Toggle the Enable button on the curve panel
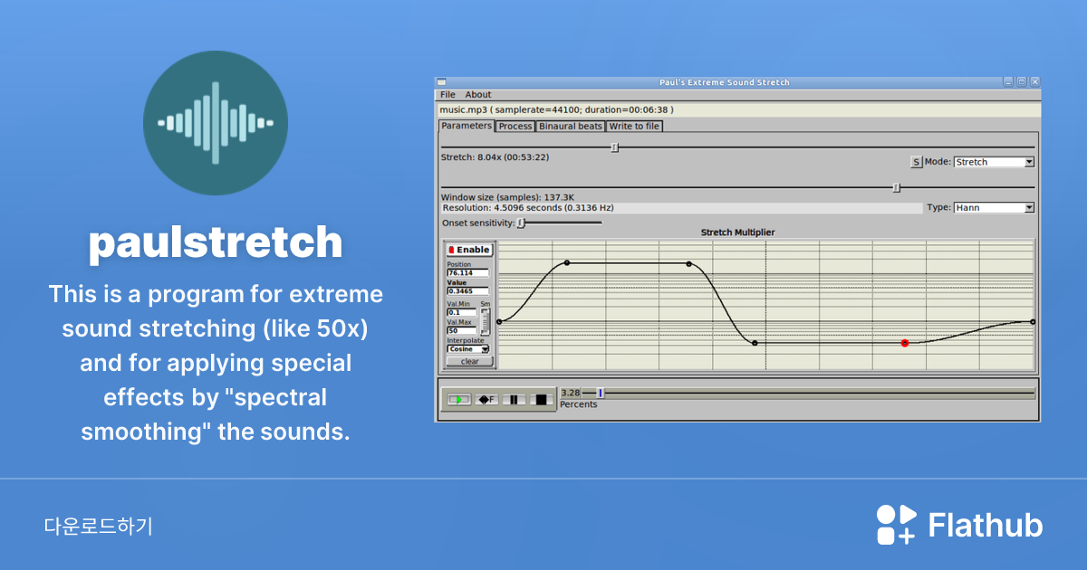The image size is (1087, 570). [x=468, y=250]
